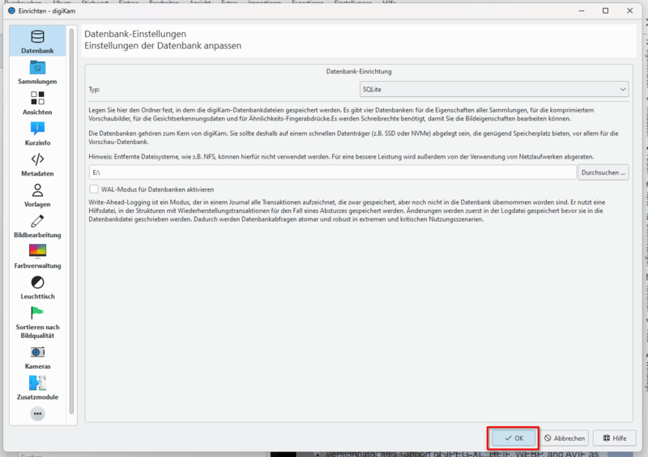This screenshot has width=648, height=457.
Task: Close the Einrichten dialog
Action: 630,11
